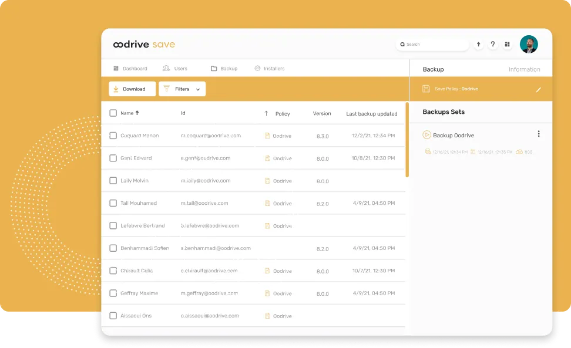Check the Laily Melvin row checkbox
The width and height of the screenshot is (571, 348).
click(x=113, y=181)
